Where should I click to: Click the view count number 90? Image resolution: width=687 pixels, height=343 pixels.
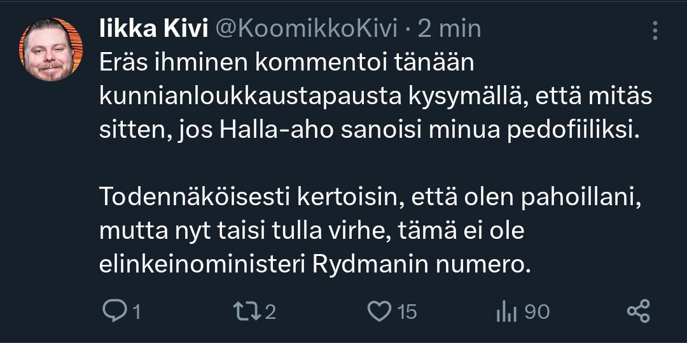(538, 312)
